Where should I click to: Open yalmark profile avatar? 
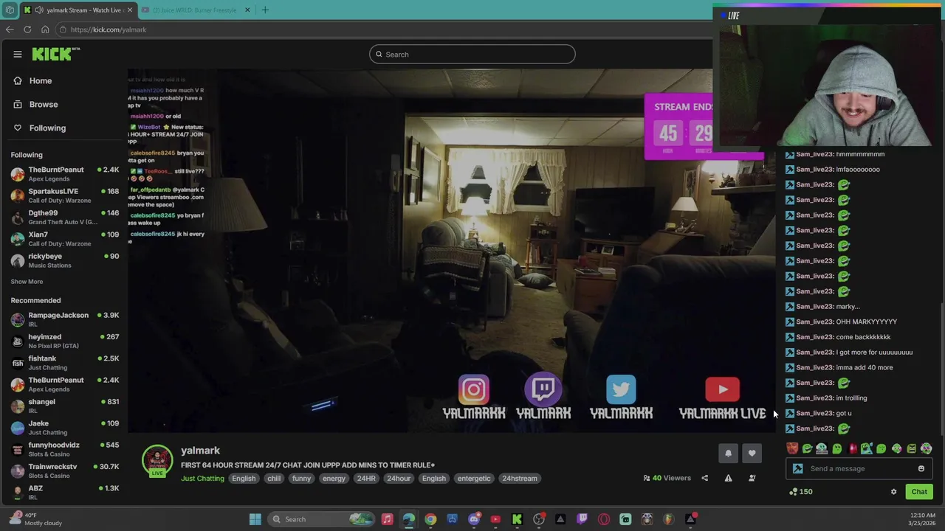tap(157, 461)
